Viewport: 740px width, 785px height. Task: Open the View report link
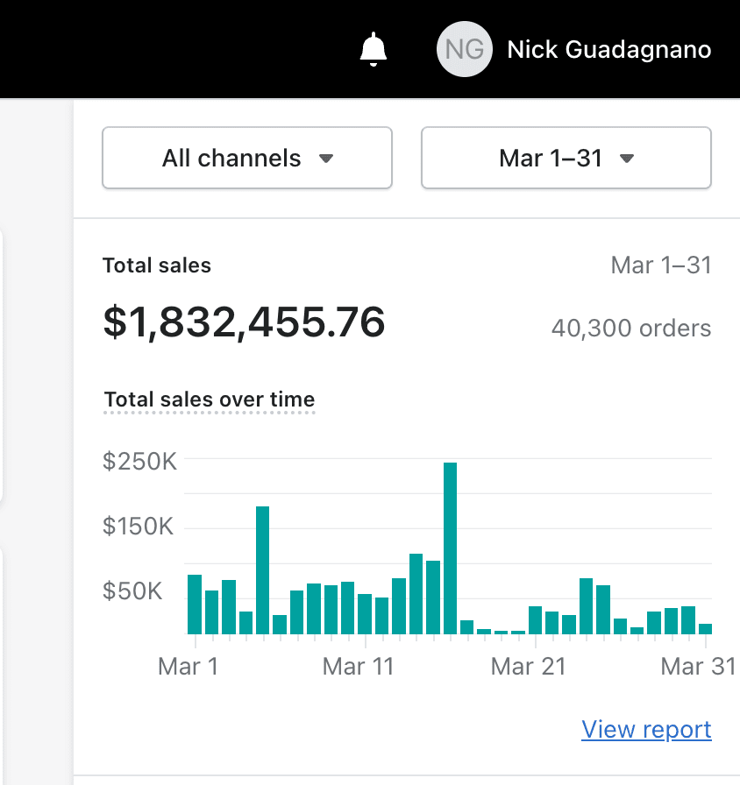646,729
